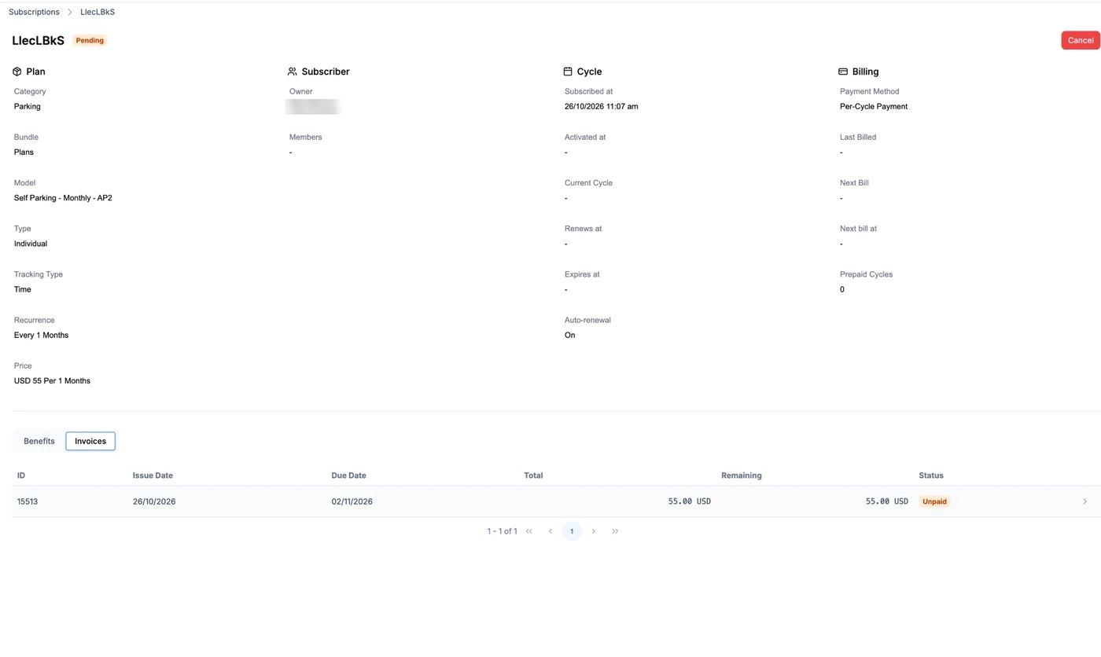The height and width of the screenshot is (657, 1101).
Task: Switch to the Benefits tab
Action: pos(39,442)
